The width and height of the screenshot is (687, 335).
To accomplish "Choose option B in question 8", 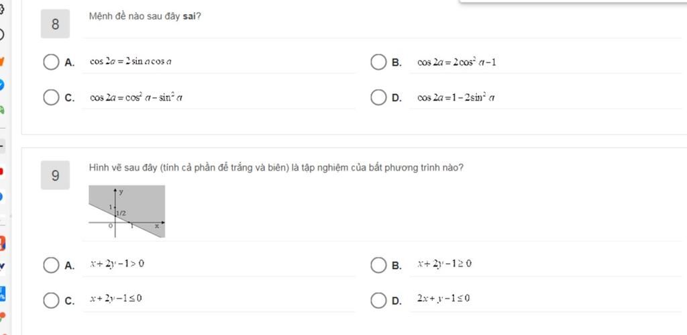I will pyautogui.click(x=378, y=63).
